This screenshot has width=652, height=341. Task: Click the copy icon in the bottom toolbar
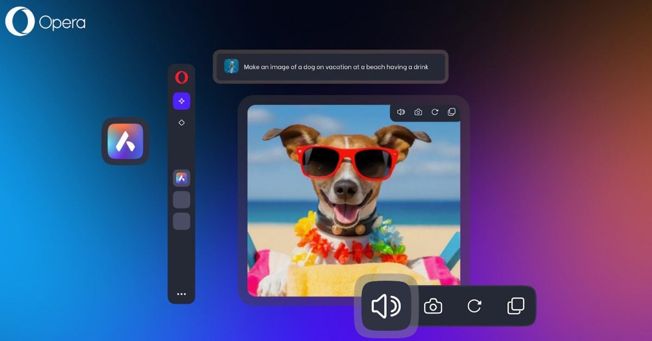(x=515, y=306)
